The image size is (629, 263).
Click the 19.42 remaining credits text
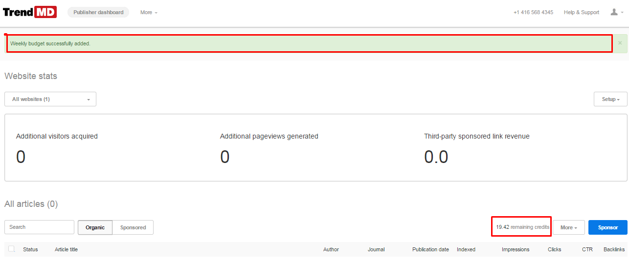[522, 227]
